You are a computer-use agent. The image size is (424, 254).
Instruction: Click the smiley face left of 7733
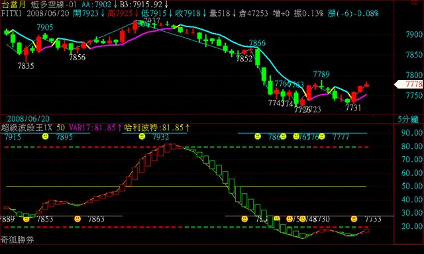tap(354, 219)
